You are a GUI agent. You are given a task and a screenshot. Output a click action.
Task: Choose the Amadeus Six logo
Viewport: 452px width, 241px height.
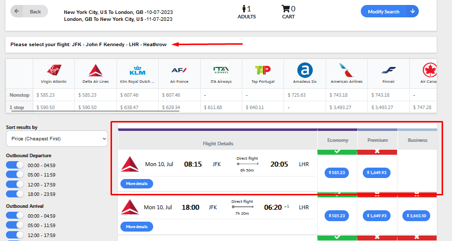point(305,70)
